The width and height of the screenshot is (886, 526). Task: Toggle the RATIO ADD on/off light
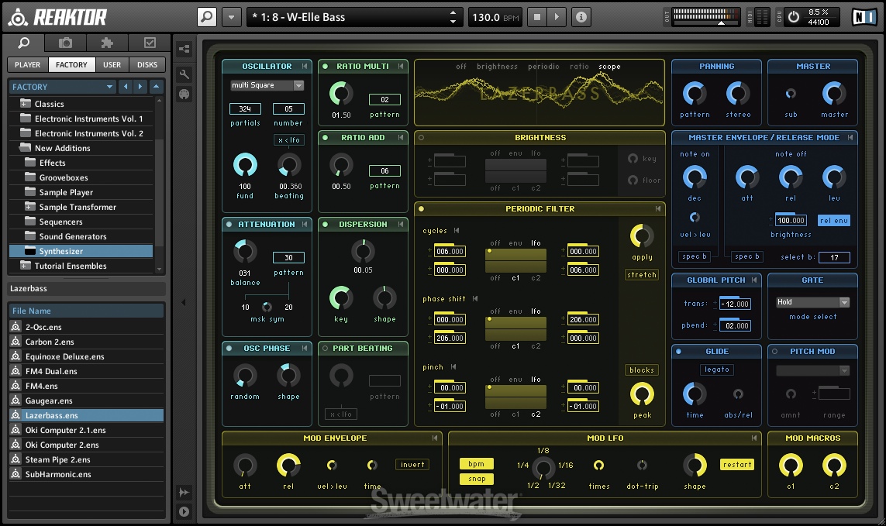click(325, 137)
